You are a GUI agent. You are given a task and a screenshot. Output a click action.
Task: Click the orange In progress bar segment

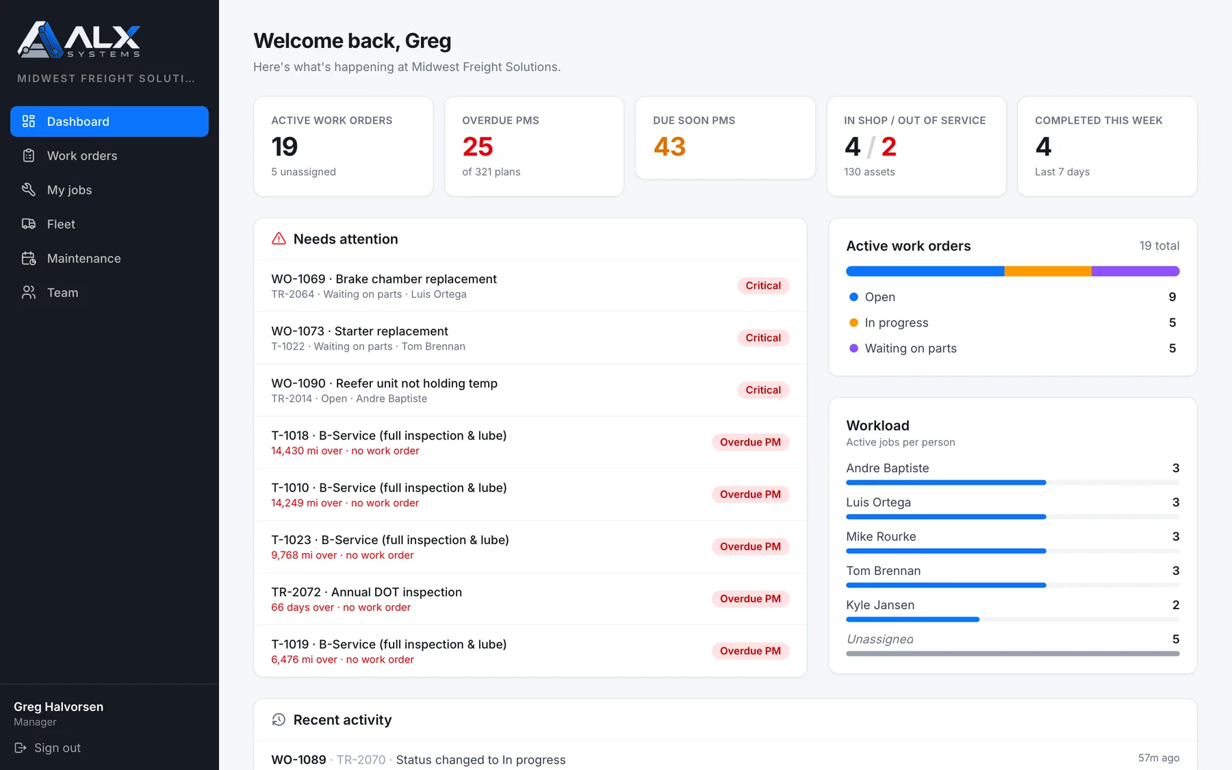coord(1048,271)
